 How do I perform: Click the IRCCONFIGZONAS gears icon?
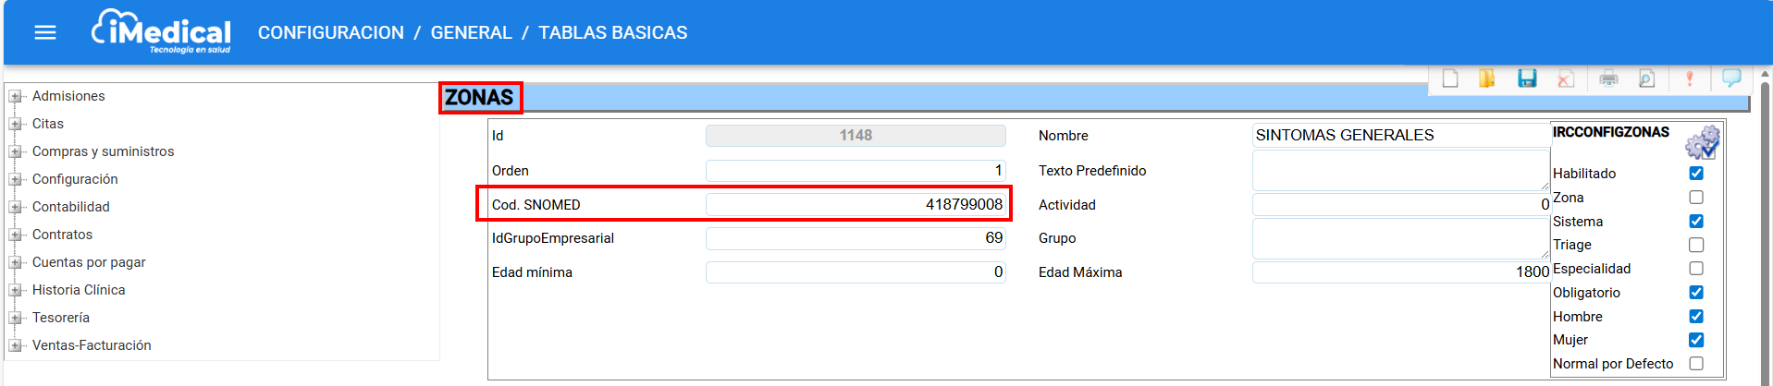[1702, 143]
